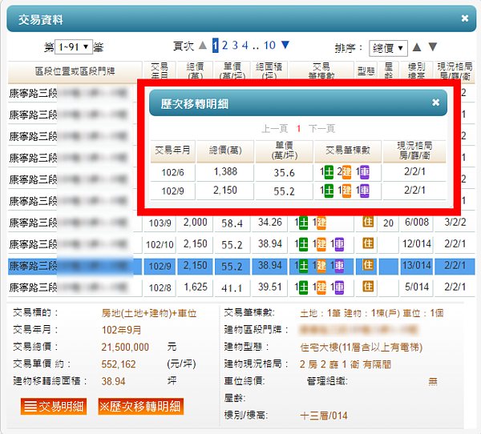Click the orange 建 icon in the 102/6 popup row

tap(346, 172)
